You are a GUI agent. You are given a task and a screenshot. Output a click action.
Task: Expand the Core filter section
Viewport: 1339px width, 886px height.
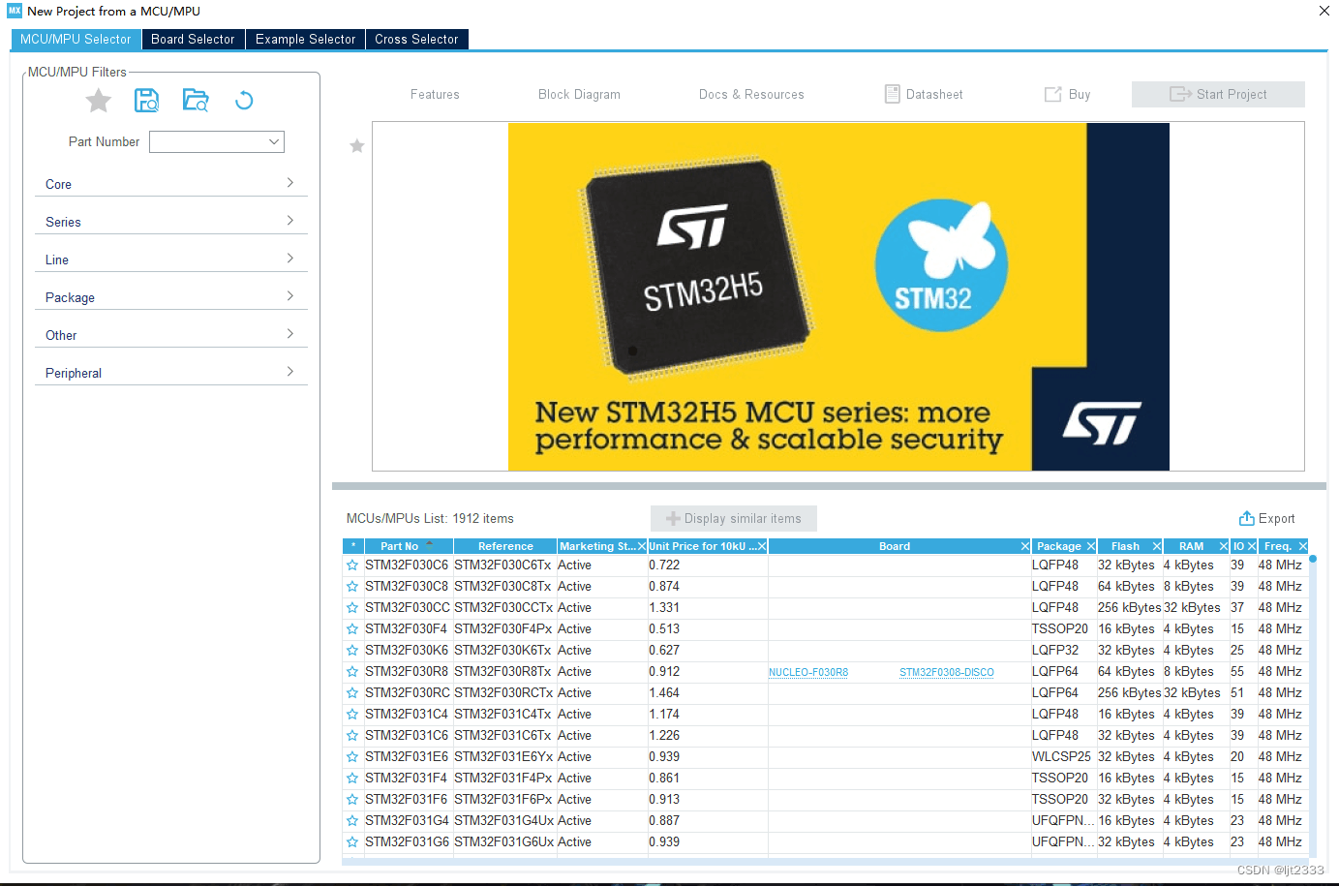(x=170, y=184)
